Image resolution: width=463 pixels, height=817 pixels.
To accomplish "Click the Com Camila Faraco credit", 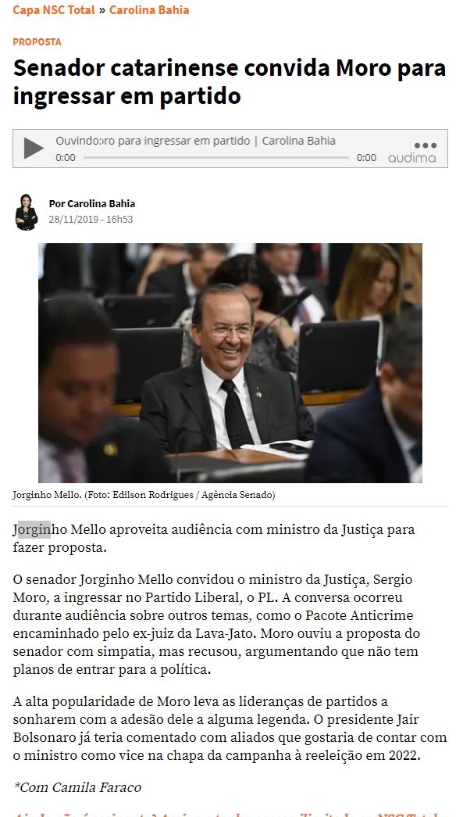I will [x=77, y=787].
